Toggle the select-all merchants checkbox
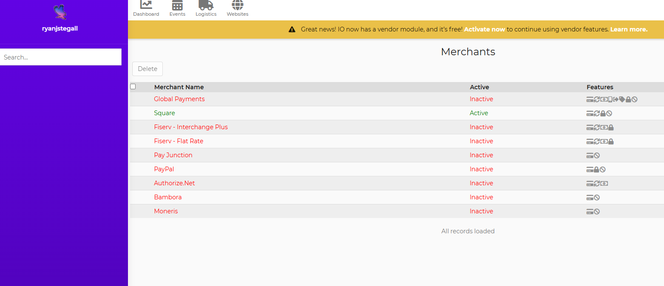Screen dimensions: 664x286 tap(133, 87)
